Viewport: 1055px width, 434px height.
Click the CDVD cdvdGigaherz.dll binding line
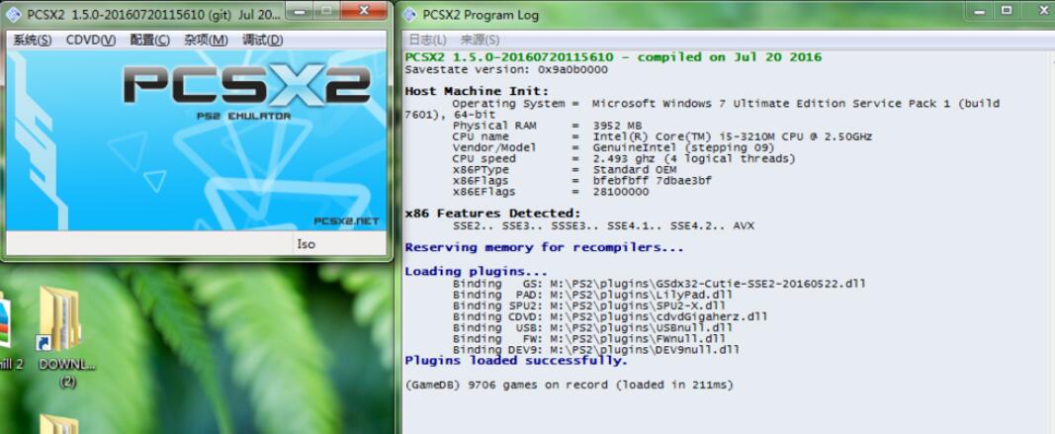[x=610, y=316]
